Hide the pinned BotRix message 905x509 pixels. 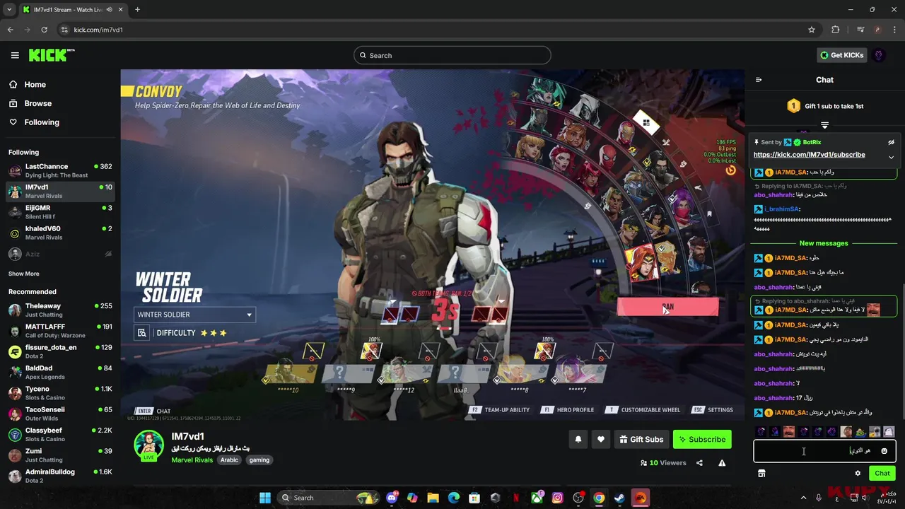click(891, 142)
